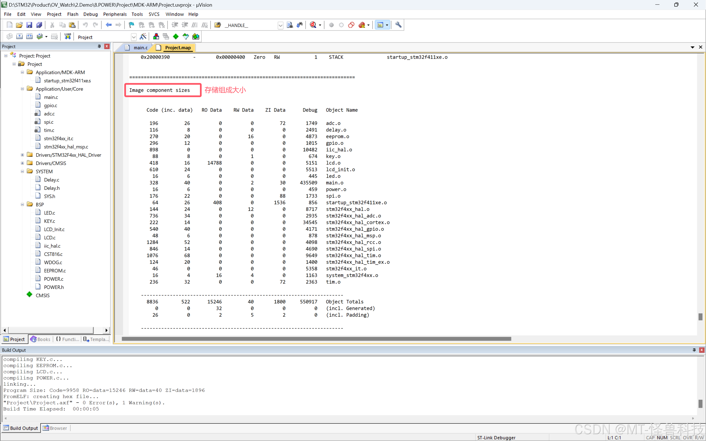Click the editor horizontal scrollbar thumb

click(316, 339)
